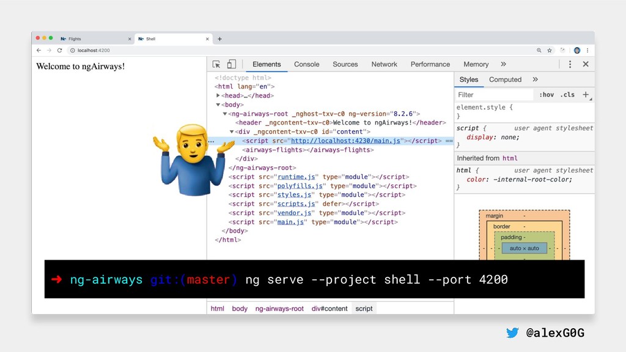Open the main.js module script link

click(290, 222)
